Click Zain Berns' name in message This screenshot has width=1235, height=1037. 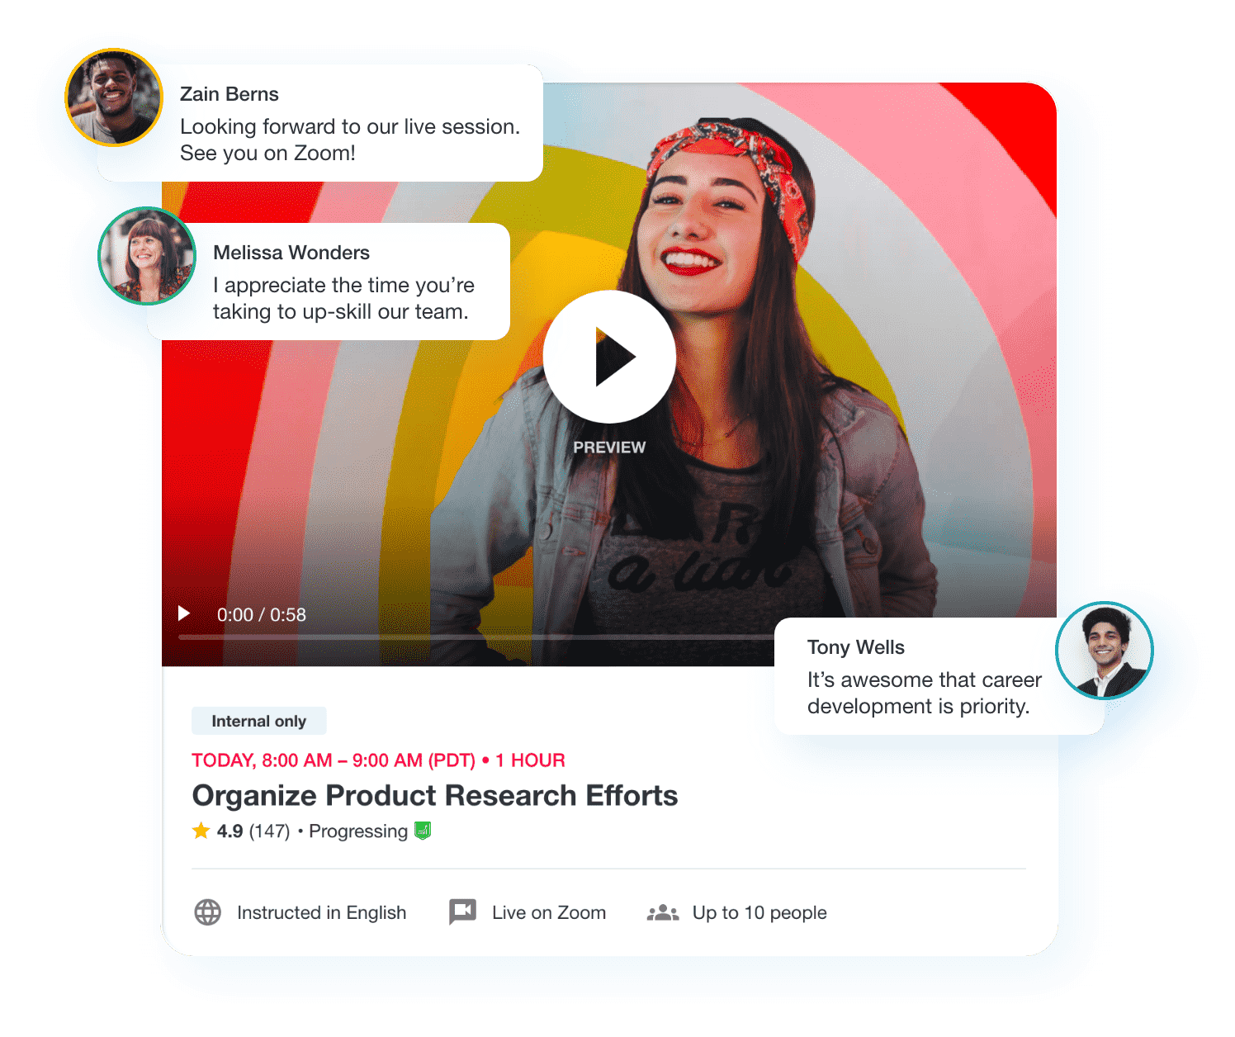(229, 94)
